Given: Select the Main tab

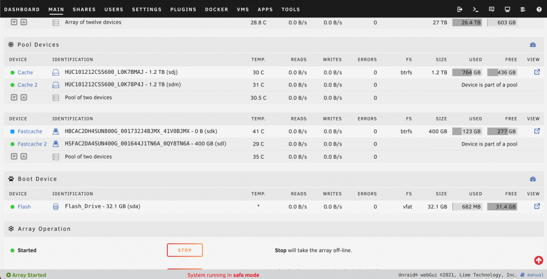Looking at the screenshot, I should pos(56,9).
